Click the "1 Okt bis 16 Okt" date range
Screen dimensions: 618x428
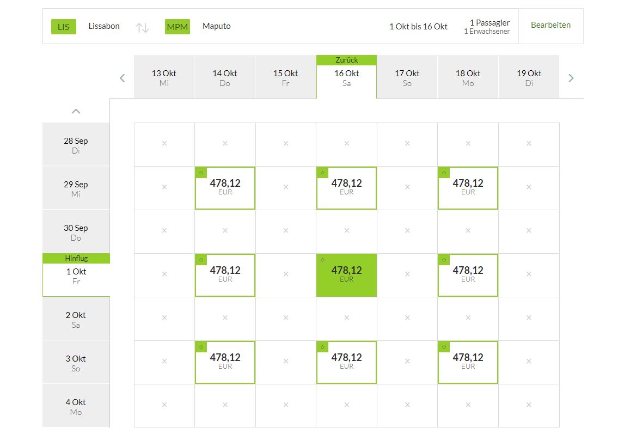pyautogui.click(x=419, y=26)
